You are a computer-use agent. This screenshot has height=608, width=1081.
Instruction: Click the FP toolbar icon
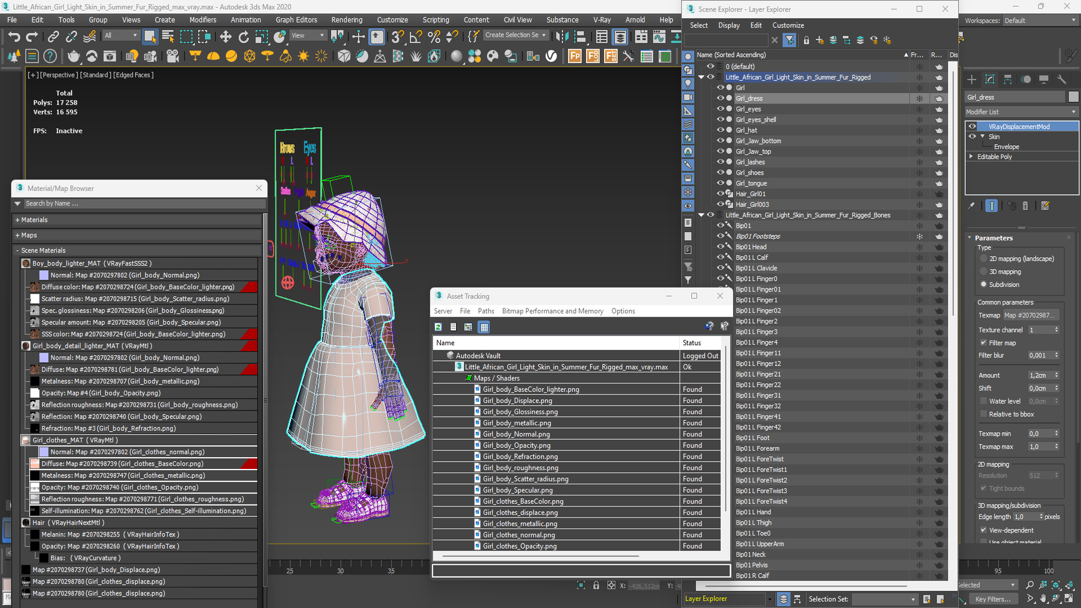pos(575,56)
